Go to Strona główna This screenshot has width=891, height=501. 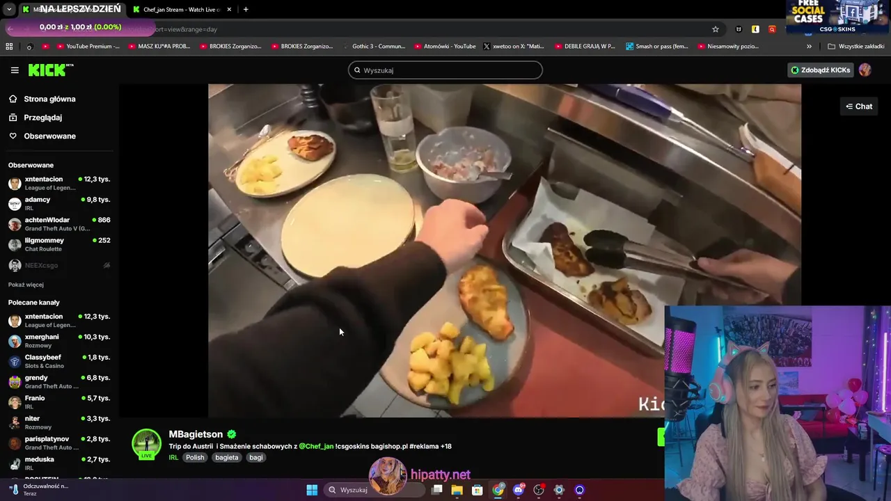point(49,99)
